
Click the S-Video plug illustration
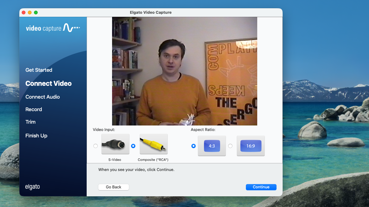tap(115, 143)
